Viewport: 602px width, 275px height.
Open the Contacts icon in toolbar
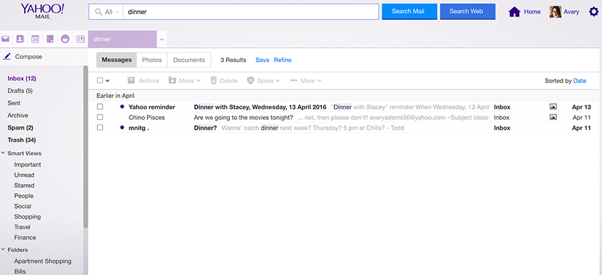pos(20,39)
